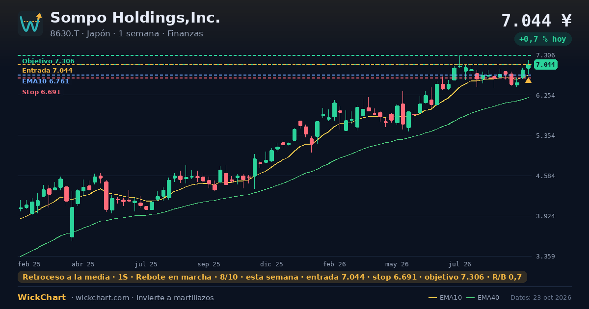589x309 pixels.
Task: Click the WickChart logo icon
Action: coord(30,24)
